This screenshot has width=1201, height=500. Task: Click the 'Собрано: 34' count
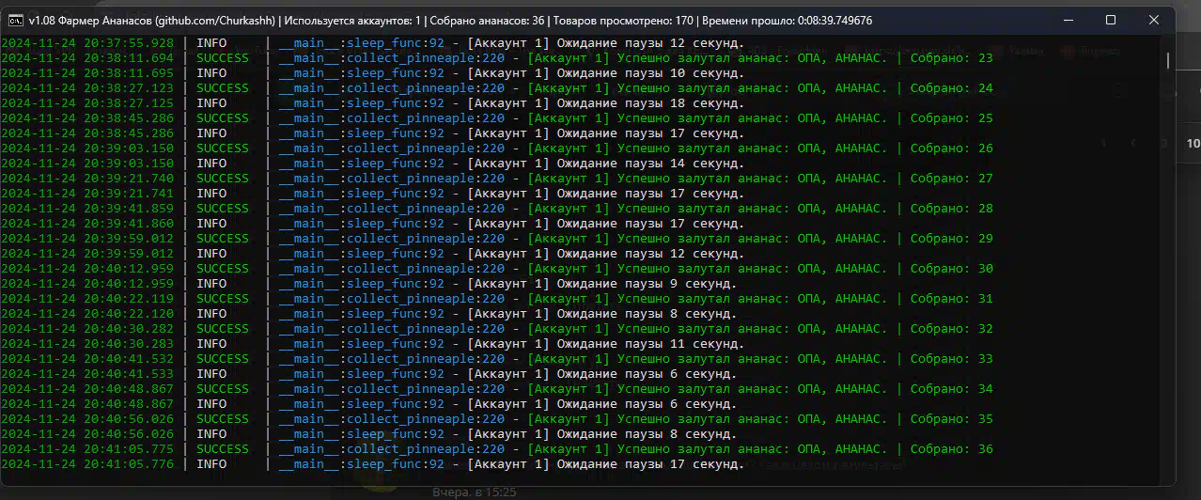951,389
